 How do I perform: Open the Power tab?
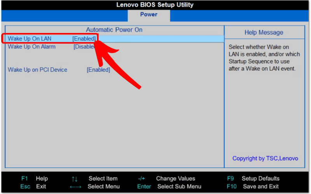149,15
